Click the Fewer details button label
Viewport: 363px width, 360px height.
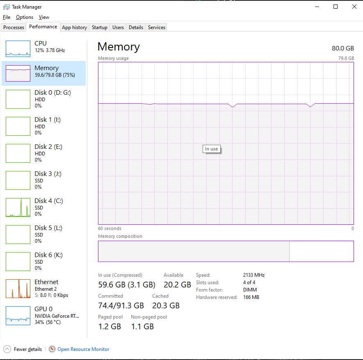(28, 349)
